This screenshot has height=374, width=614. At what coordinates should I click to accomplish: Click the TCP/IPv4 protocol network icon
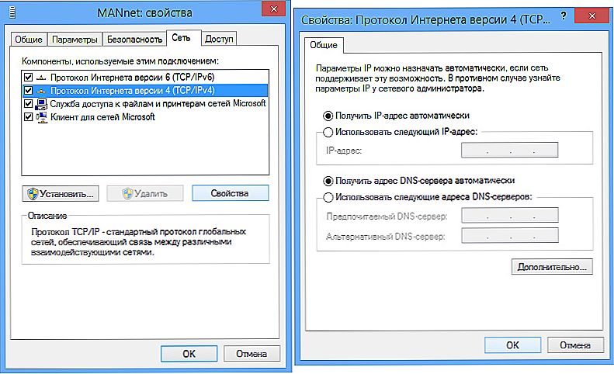point(41,91)
